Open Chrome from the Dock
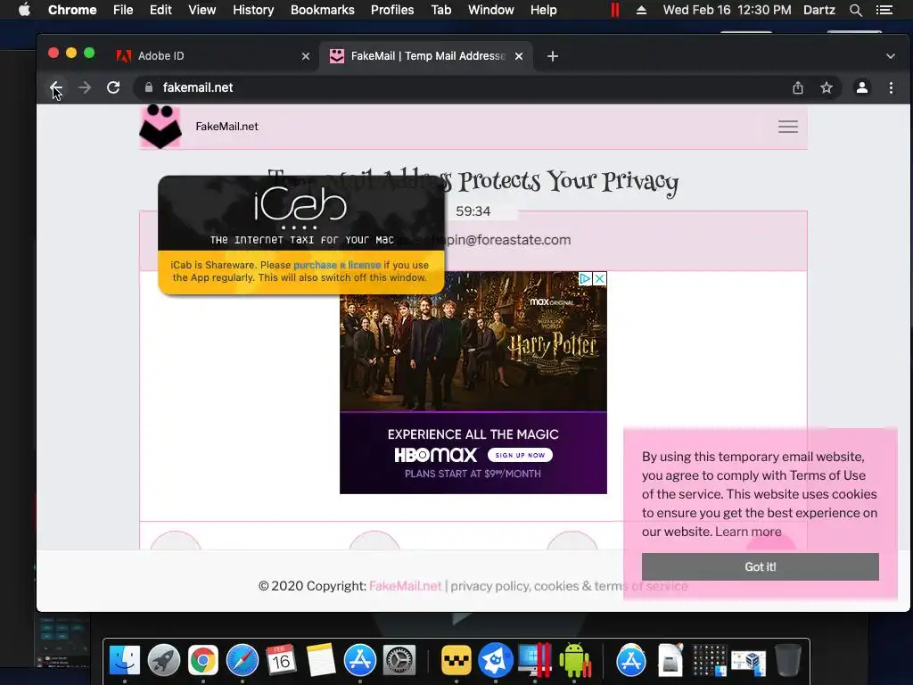The image size is (913, 685). point(202,661)
